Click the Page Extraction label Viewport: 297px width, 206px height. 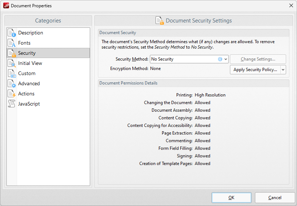coord(177,133)
